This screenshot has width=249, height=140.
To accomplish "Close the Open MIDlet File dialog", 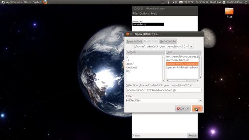I will pos(128,34).
